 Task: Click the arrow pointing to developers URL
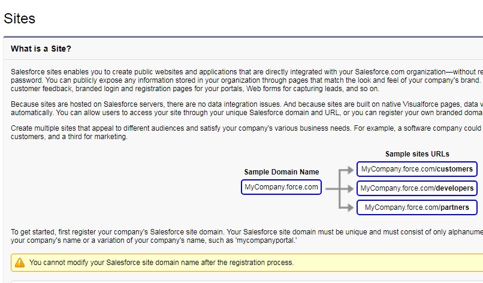(x=350, y=188)
